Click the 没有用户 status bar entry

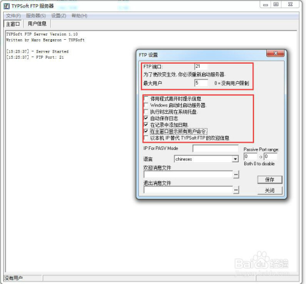click(13, 278)
